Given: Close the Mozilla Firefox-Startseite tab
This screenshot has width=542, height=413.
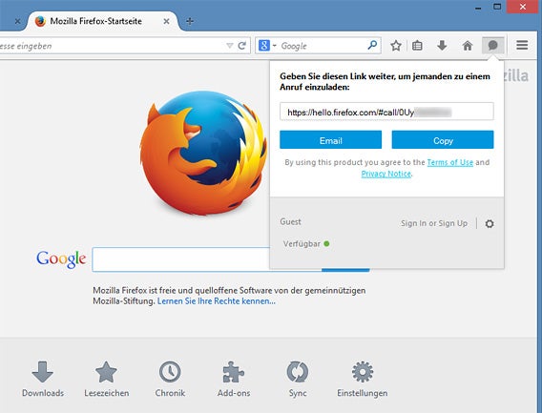Looking at the screenshot, I should (x=166, y=21).
